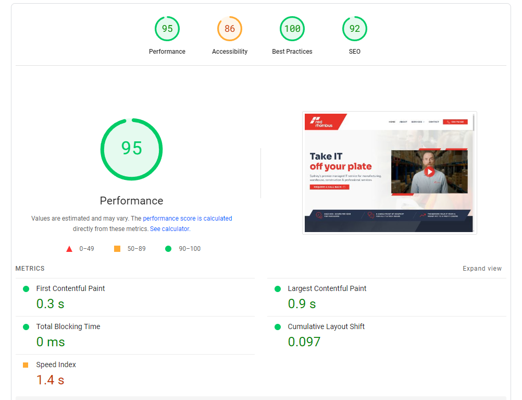The image size is (522, 400).
Task: Open the See calculator link
Action: [169, 228]
